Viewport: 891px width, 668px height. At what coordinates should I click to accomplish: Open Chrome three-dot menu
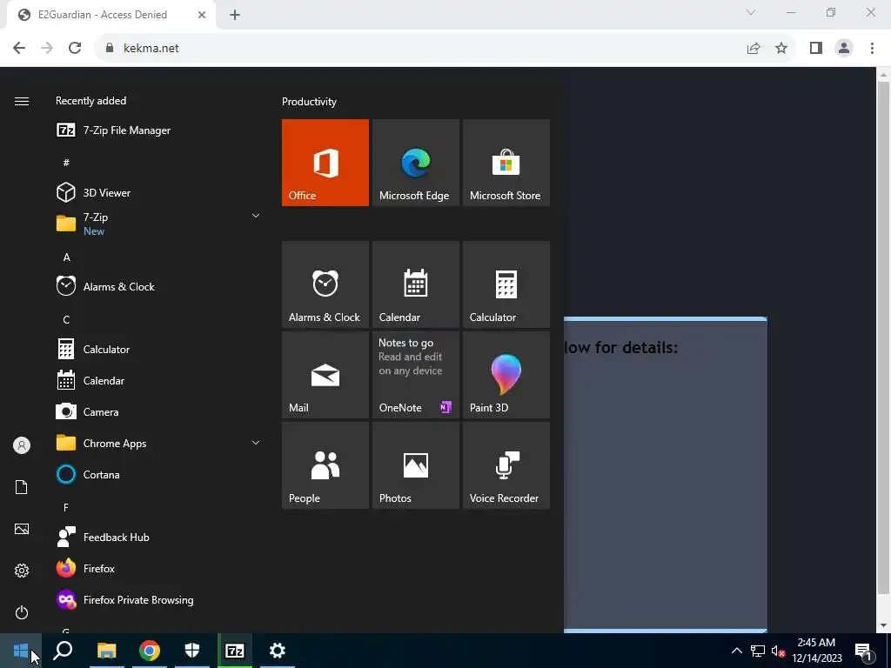point(872,49)
